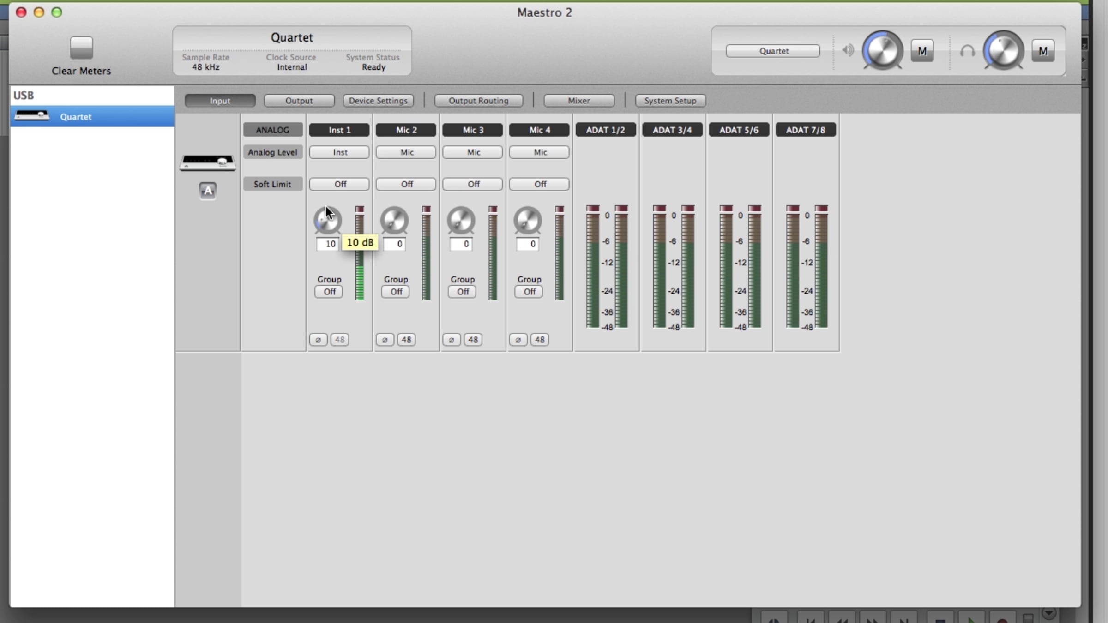Select Quartet device in USB sidebar

tap(92, 116)
